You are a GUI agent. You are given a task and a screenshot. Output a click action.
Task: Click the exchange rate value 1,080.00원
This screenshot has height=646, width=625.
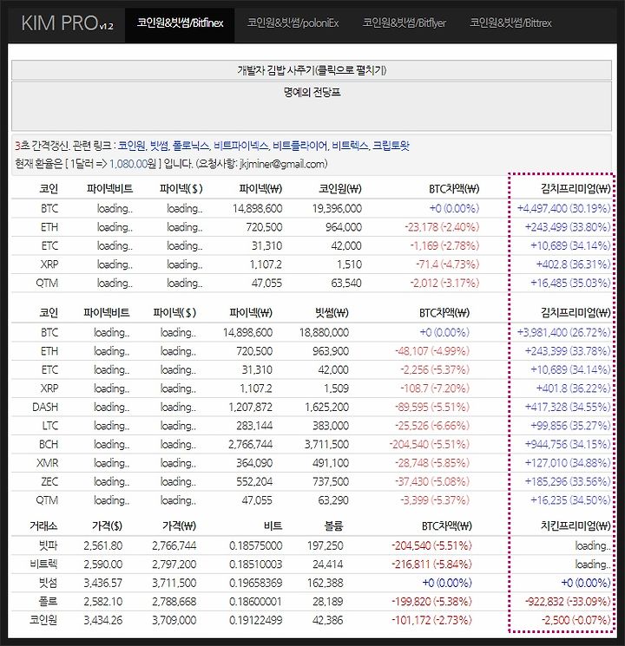(x=133, y=164)
